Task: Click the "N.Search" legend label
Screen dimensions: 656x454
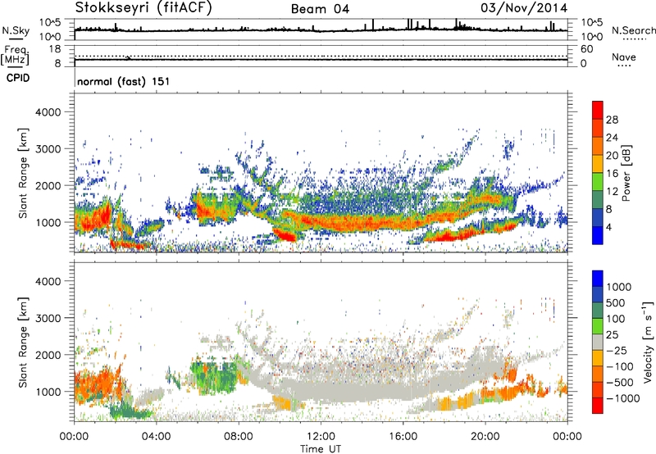Action: (x=633, y=30)
